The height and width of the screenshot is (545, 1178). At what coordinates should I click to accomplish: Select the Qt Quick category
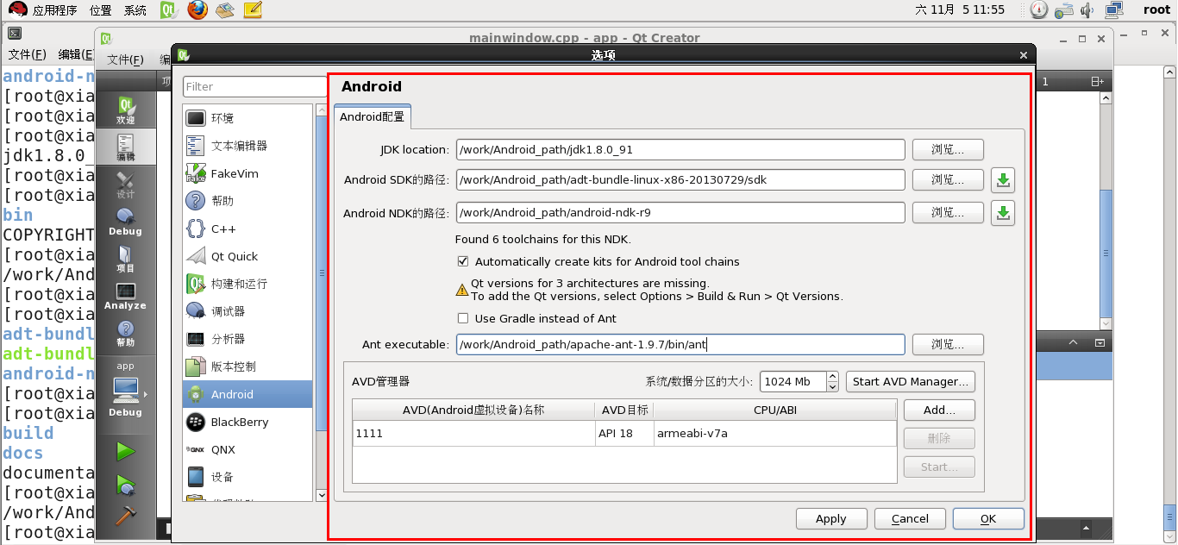click(248, 256)
